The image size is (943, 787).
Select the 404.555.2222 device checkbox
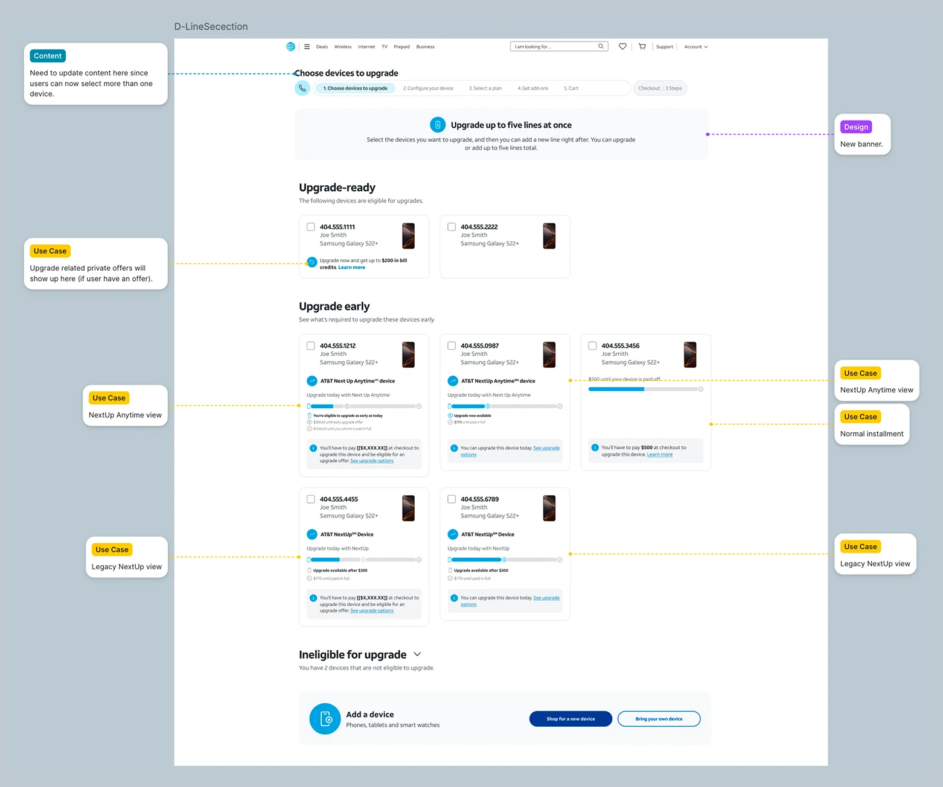(452, 227)
